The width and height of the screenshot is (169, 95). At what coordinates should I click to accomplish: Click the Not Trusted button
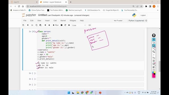point(118,21)
